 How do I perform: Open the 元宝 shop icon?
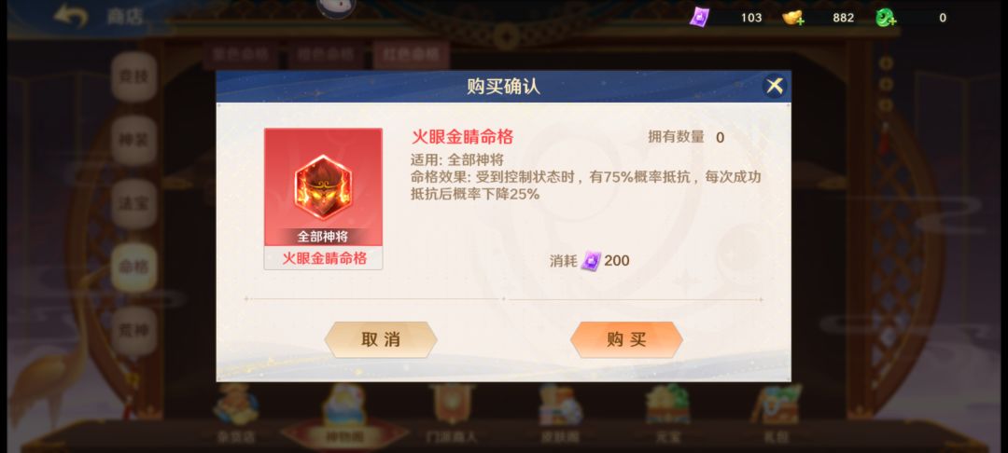tap(668, 414)
